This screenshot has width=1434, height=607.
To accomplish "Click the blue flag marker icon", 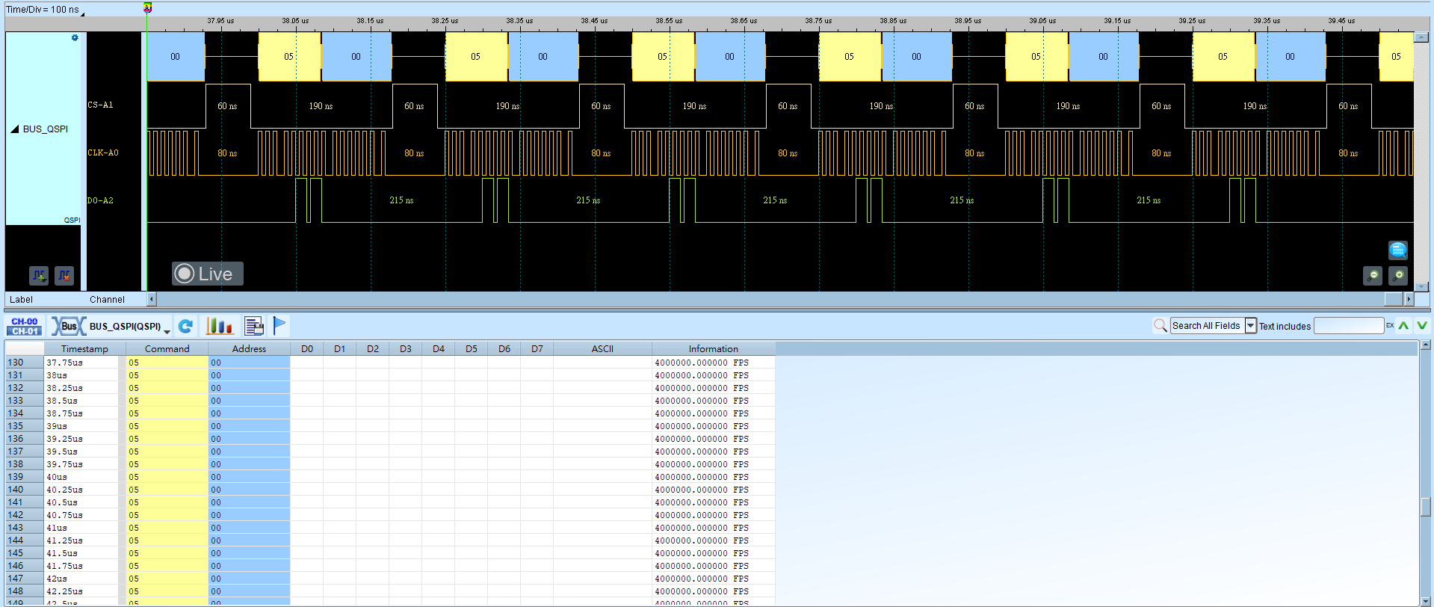I will (279, 325).
